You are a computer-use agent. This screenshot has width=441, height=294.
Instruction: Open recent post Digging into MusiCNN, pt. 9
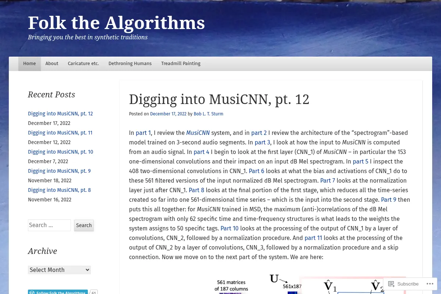coord(59,171)
